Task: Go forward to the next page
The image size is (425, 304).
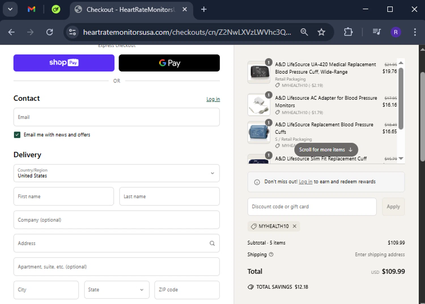Action: (30, 32)
